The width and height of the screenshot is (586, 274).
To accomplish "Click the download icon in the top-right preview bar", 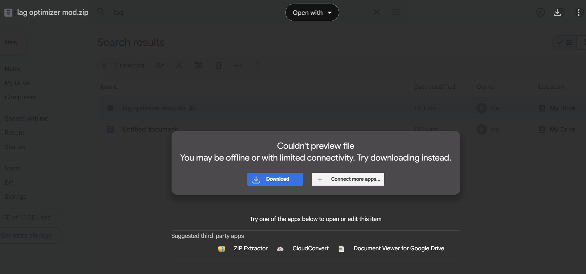I will click(x=557, y=12).
